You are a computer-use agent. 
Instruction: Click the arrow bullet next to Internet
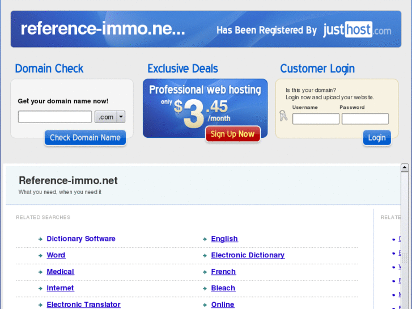40,289
